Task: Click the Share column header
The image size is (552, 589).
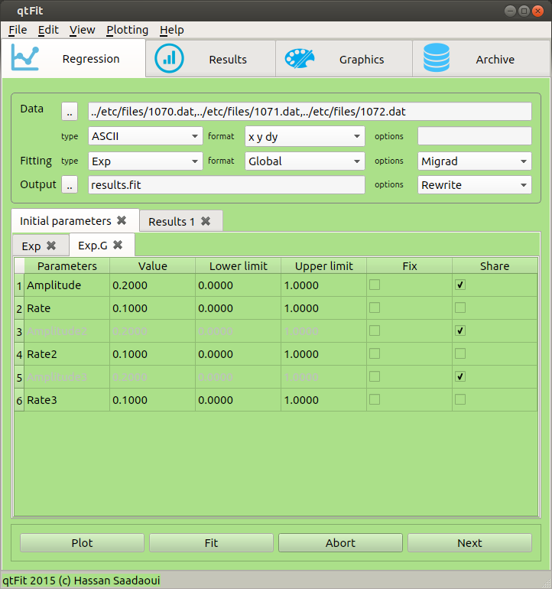Action: pos(495,266)
